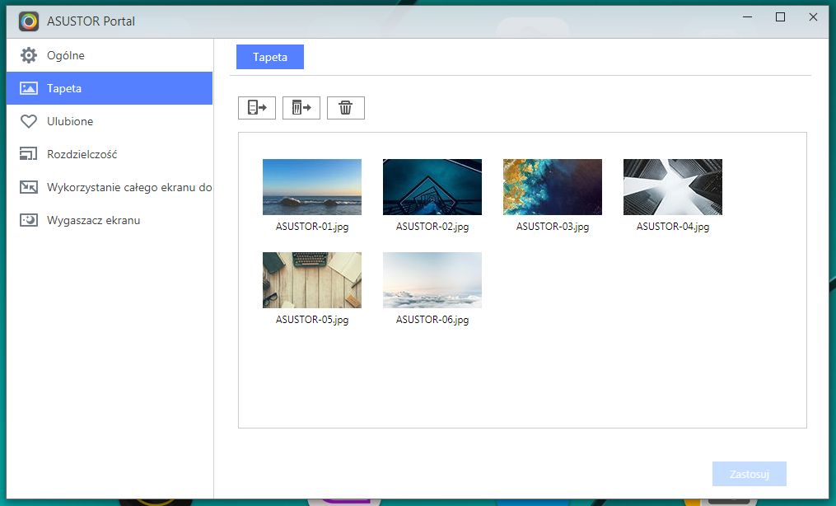The height and width of the screenshot is (506, 836).
Task: Select the ASUSTOR-04.jpg skyscrapers thumbnail
Action: (x=673, y=187)
